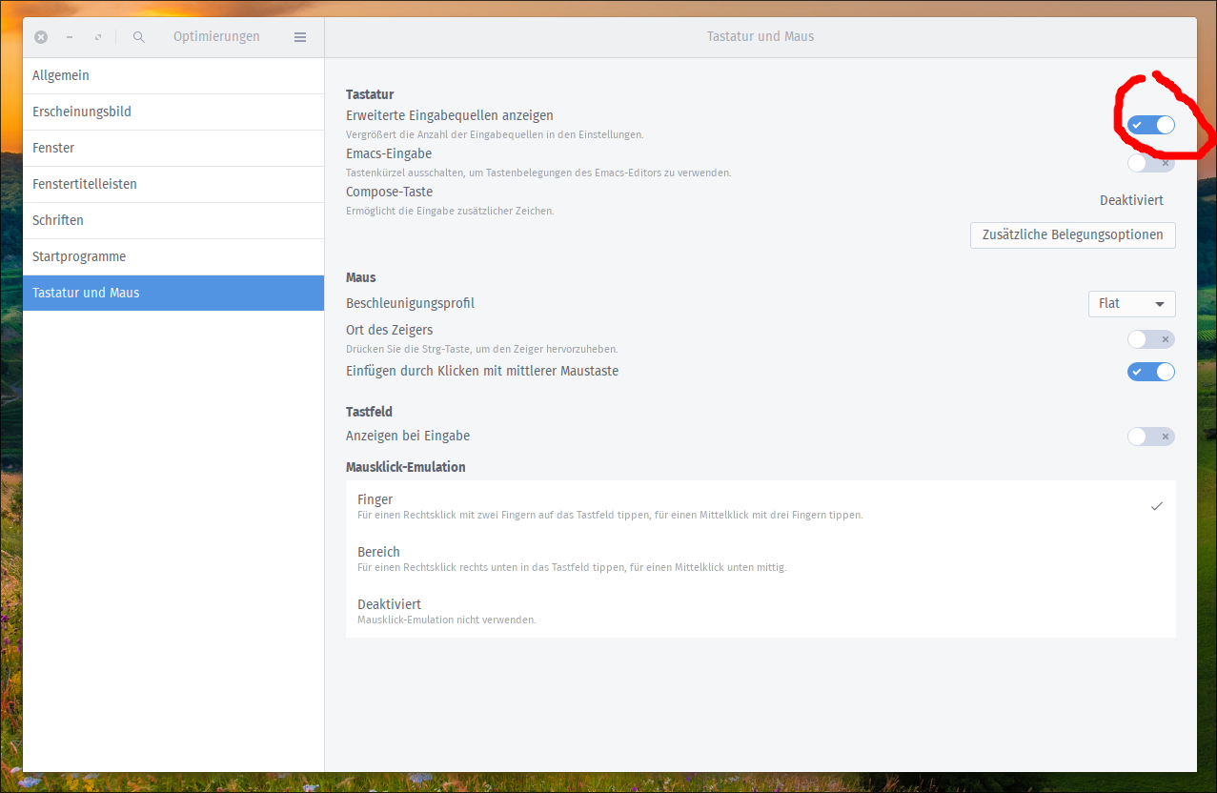
Task: Go to Allgemein section
Action: (x=173, y=75)
